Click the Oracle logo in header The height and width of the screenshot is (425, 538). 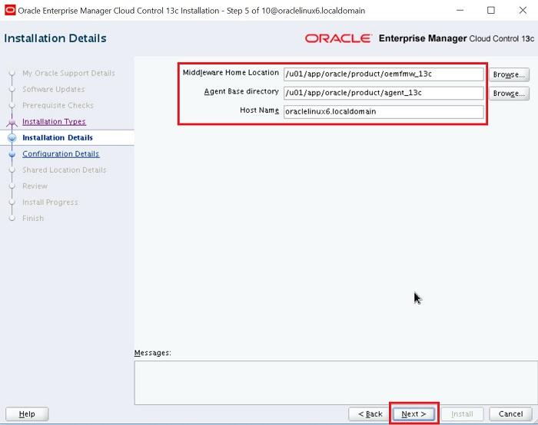click(x=338, y=38)
